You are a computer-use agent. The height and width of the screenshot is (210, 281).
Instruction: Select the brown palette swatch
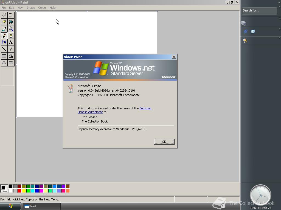tap(68, 186)
